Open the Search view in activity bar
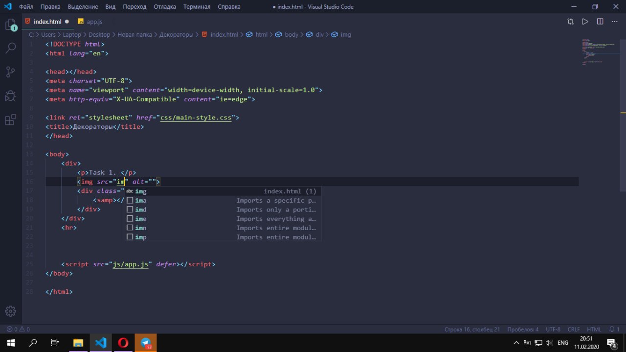Image resolution: width=626 pixels, height=352 pixels. pyautogui.click(x=11, y=48)
